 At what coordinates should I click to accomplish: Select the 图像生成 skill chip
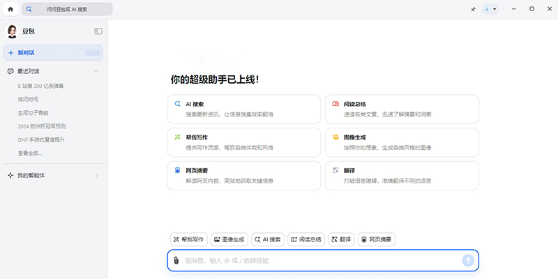pos(229,239)
